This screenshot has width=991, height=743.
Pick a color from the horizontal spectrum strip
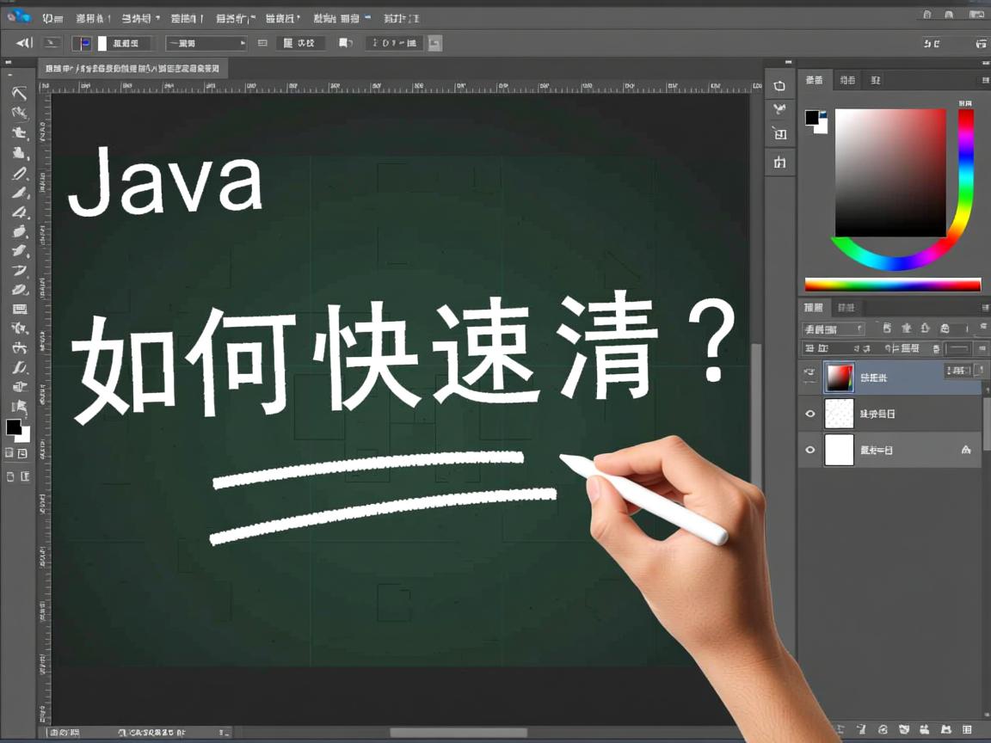[x=892, y=285]
